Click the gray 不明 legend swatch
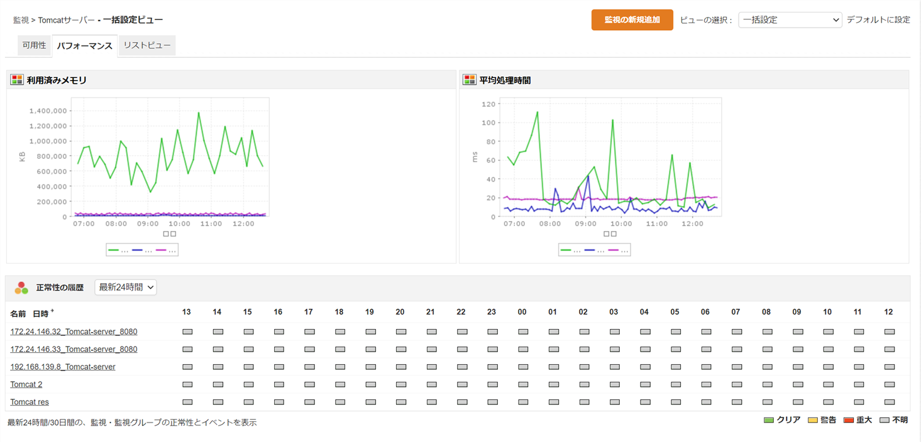Image resolution: width=921 pixels, height=442 pixels. pyautogui.click(x=885, y=420)
